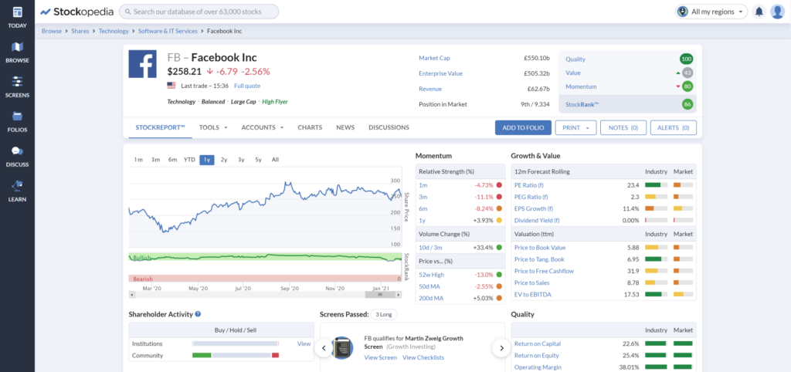Select the 1m chart range
The height and width of the screenshot is (372, 791).
point(138,160)
